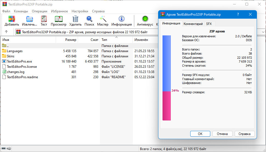Click the Отмена button
The width and height of the screenshot is (266, 152).
[x=222, y=134]
